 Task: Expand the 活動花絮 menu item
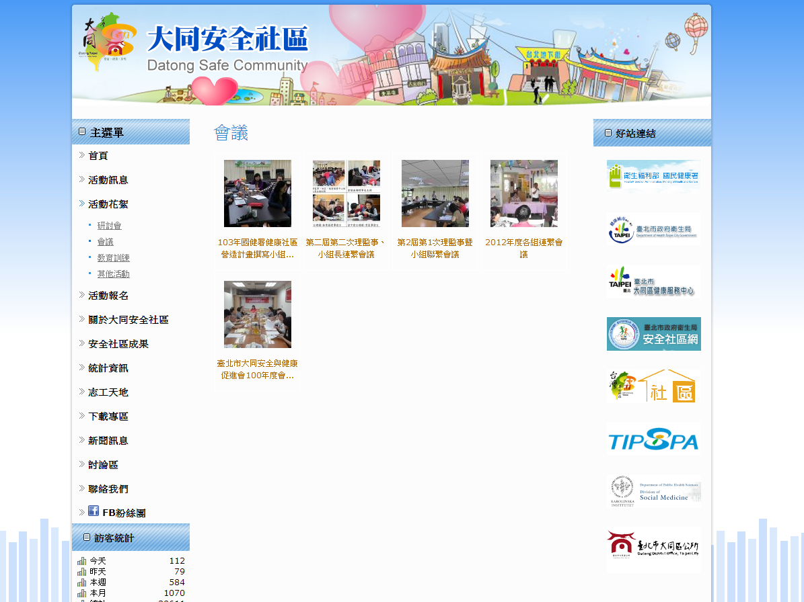click(x=108, y=204)
